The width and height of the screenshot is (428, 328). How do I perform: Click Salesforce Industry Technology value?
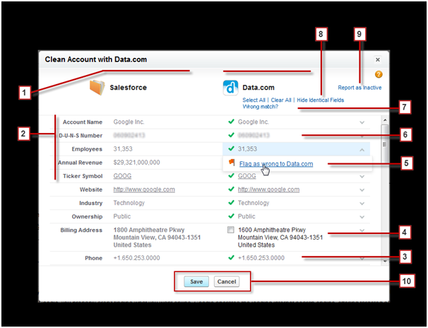[x=129, y=203]
